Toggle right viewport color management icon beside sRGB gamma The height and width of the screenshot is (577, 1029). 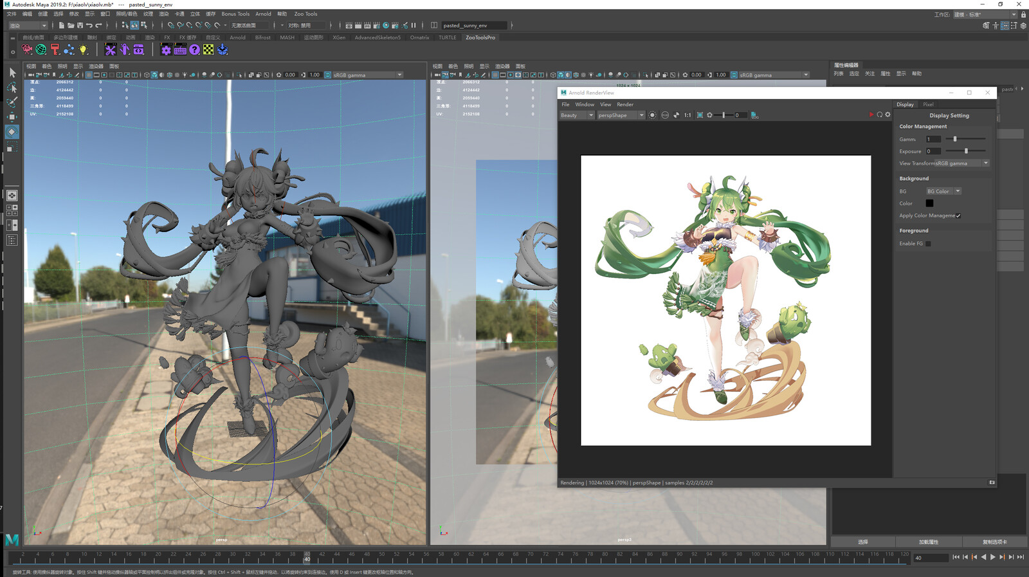point(734,75)
